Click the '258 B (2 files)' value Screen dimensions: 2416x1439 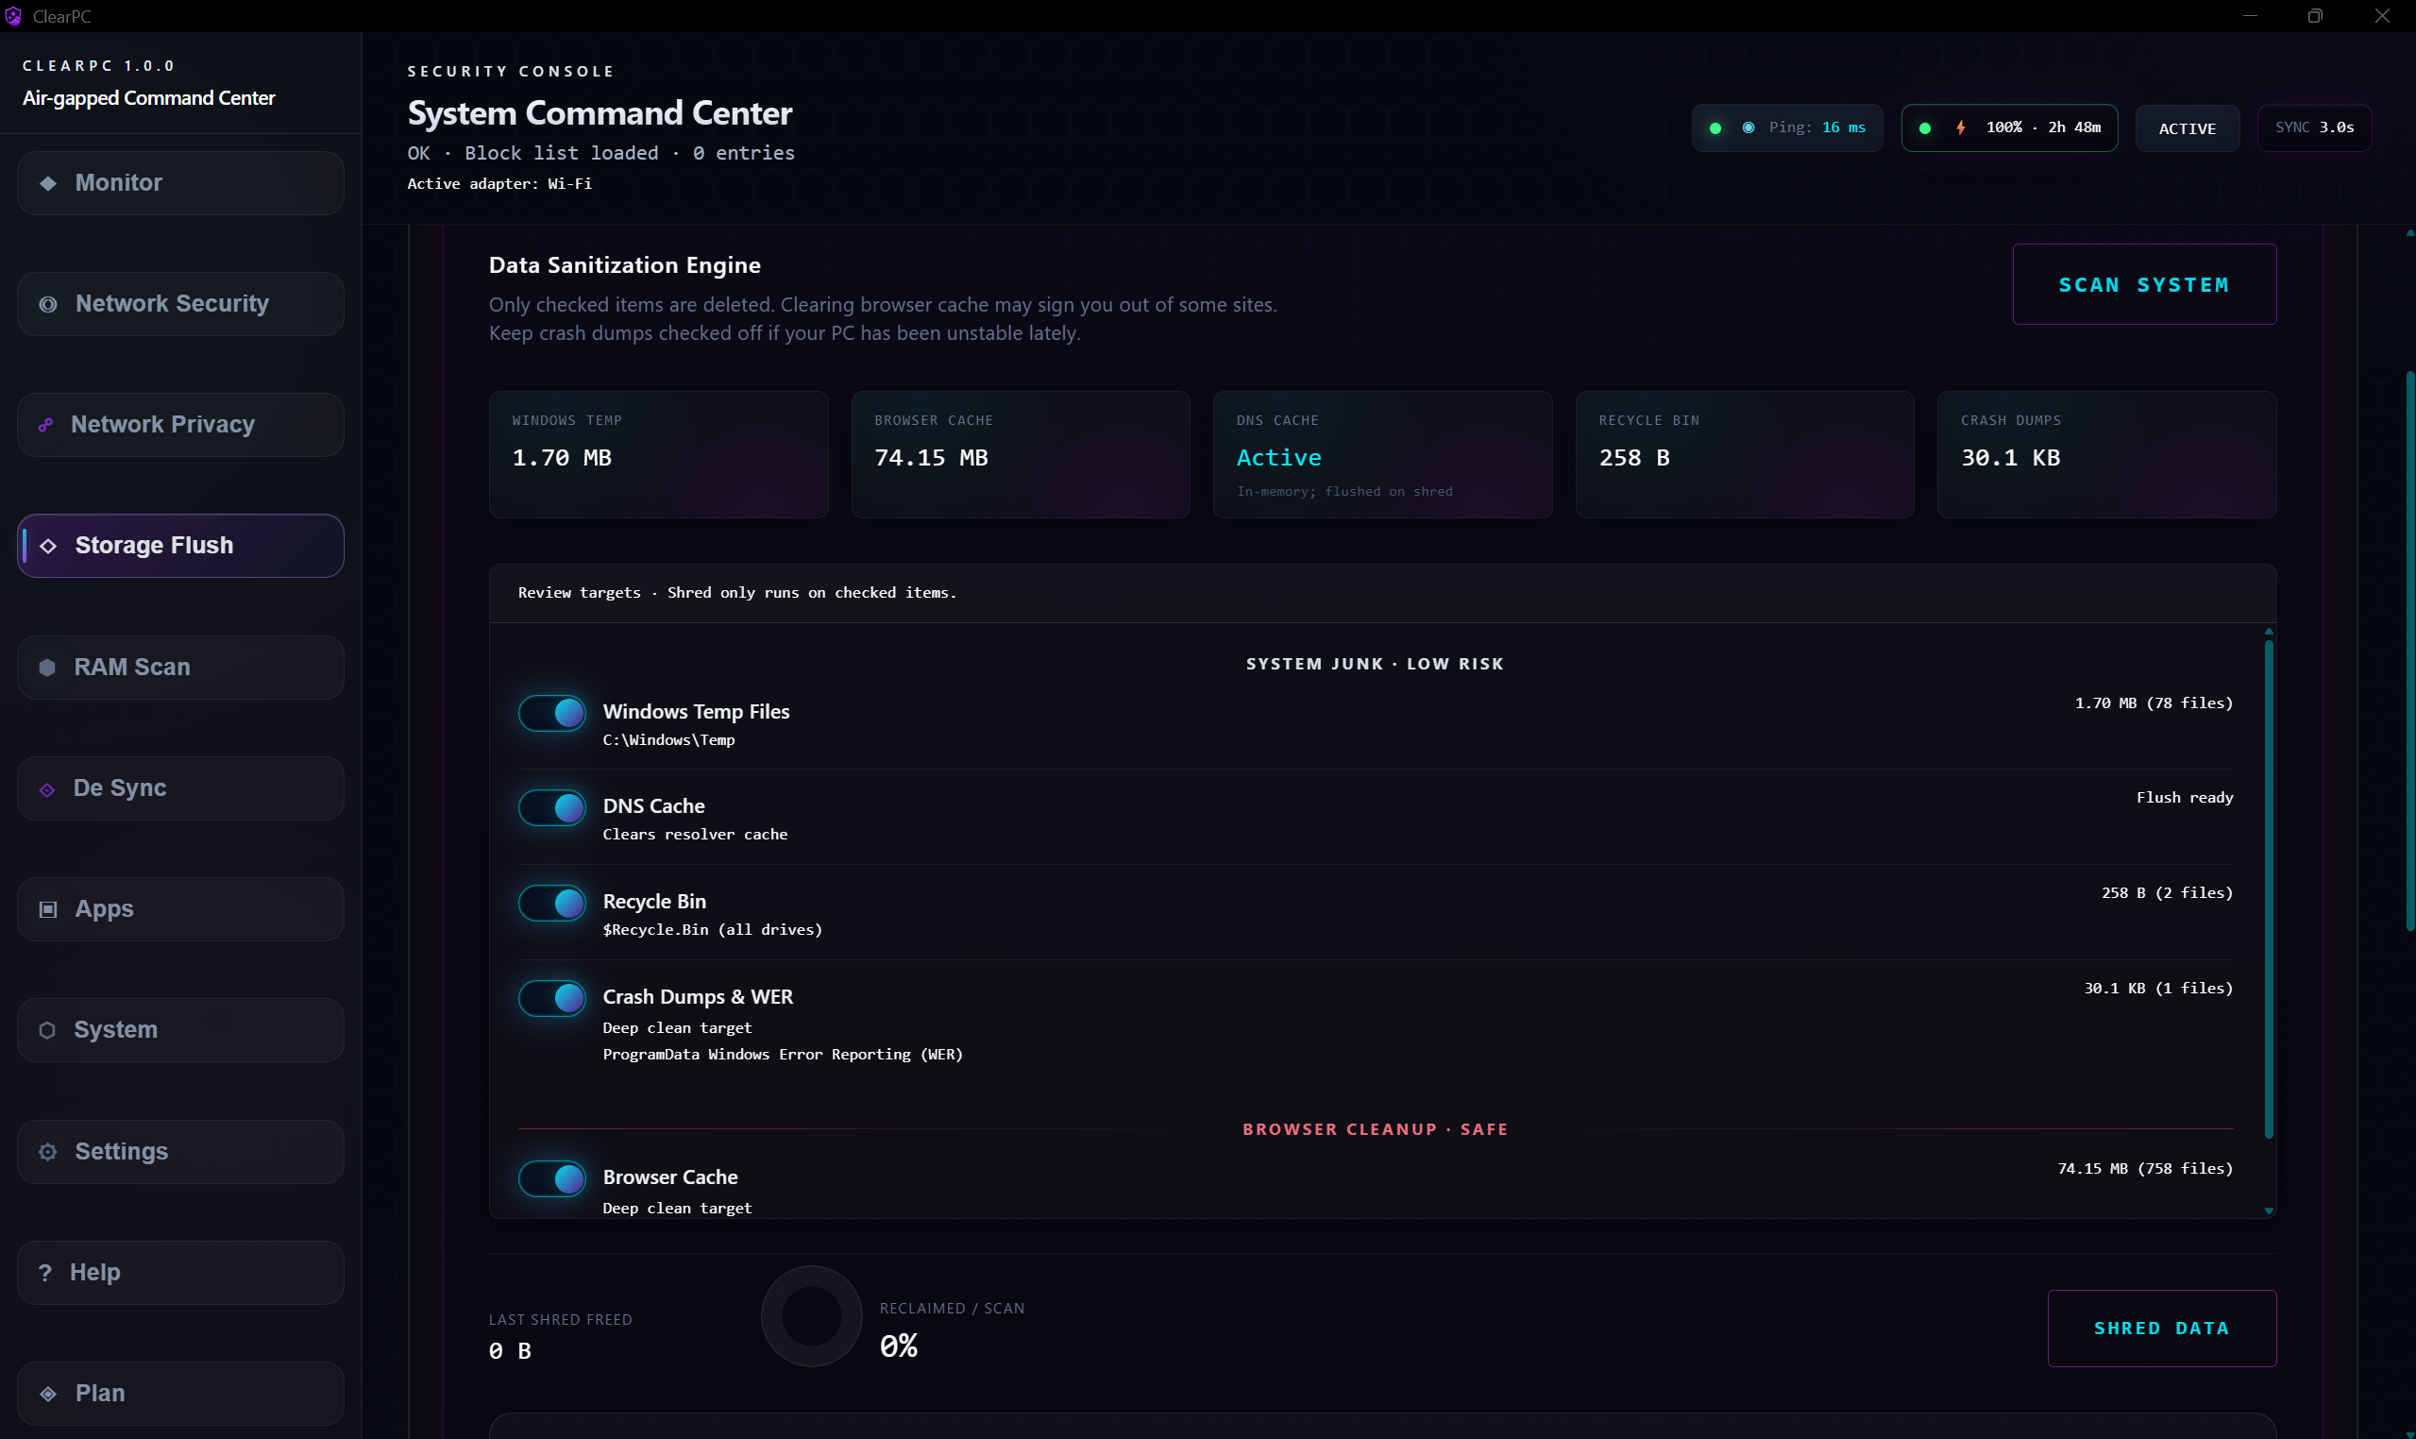pos(2167,893)
